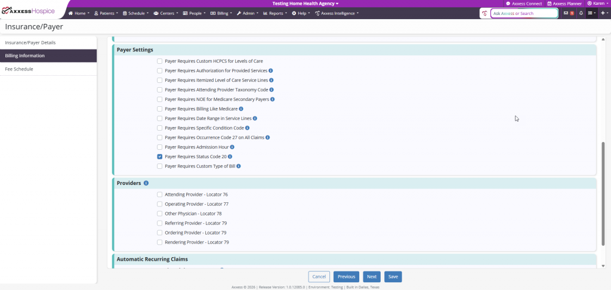Click the Axxess heart logo beside search
Screen dimensions: 611x290
click(x=485, y=13)
